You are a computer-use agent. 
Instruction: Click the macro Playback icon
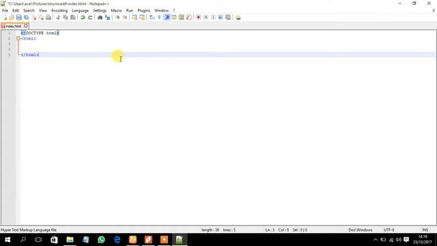213,18
